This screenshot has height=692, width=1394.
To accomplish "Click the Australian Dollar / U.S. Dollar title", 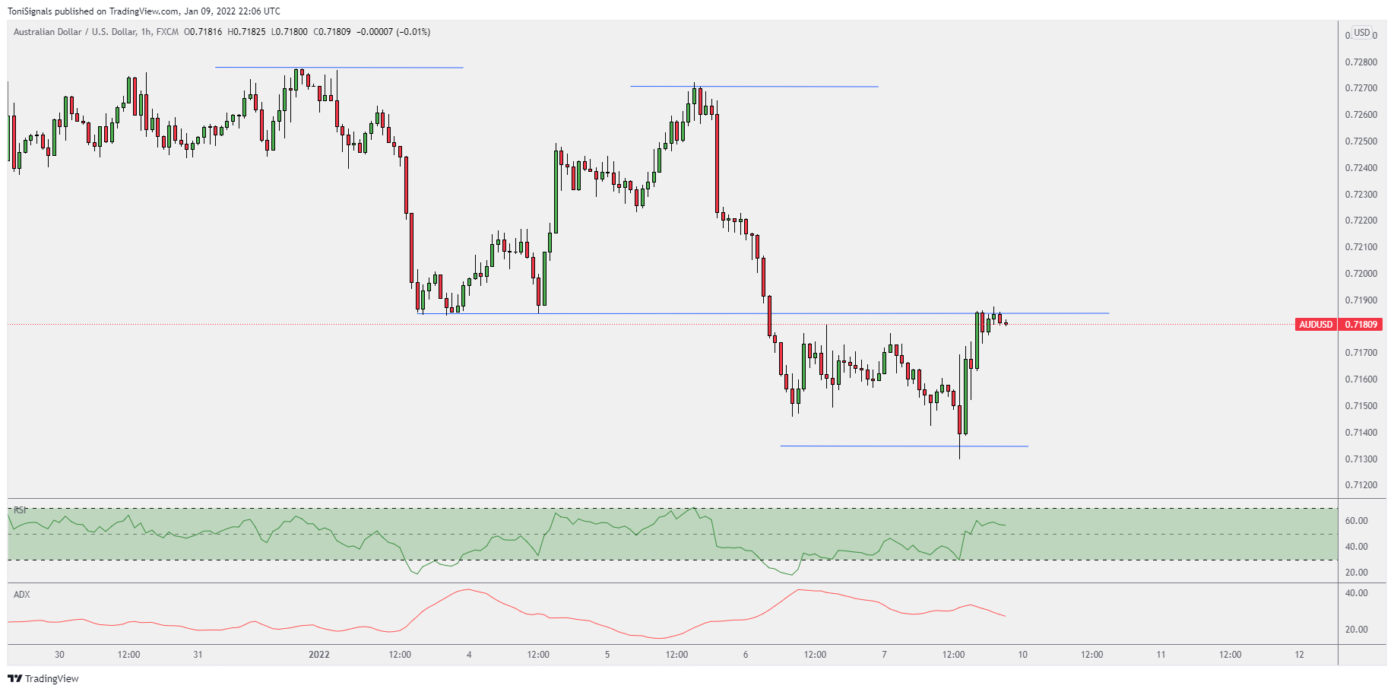I will pos(74,32).
